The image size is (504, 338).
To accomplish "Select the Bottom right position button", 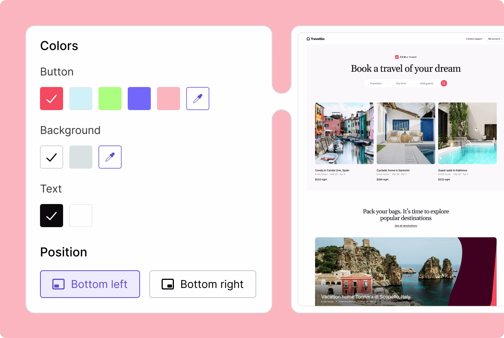I will tap(203, 284).
